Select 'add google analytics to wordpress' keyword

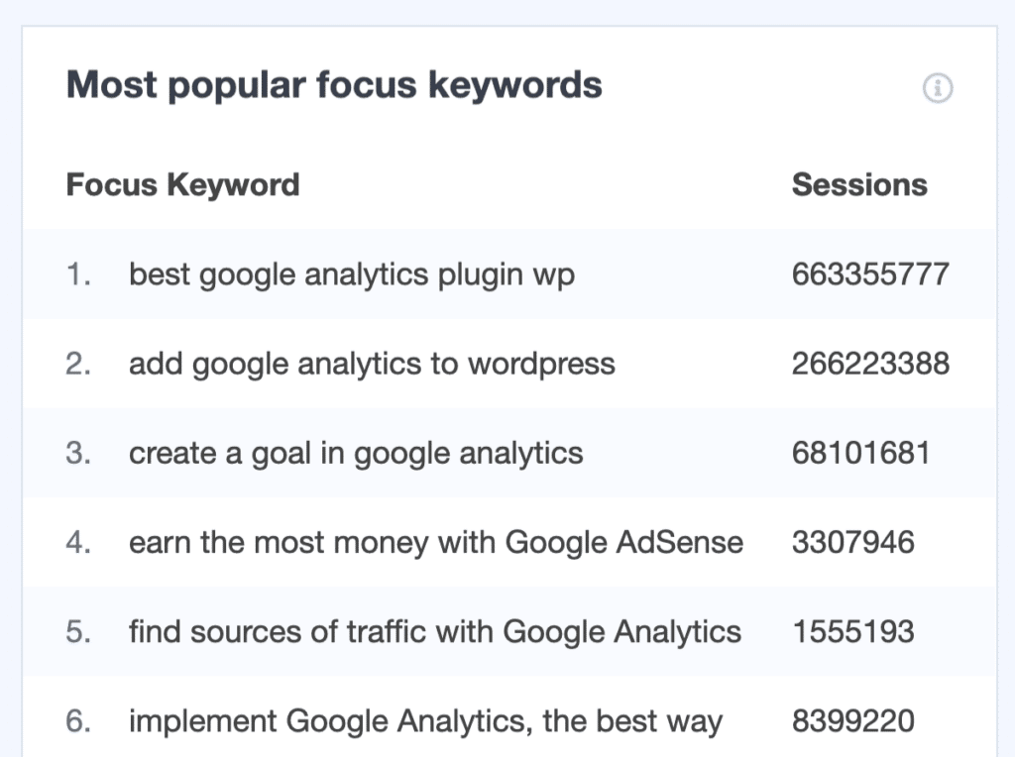372,364
